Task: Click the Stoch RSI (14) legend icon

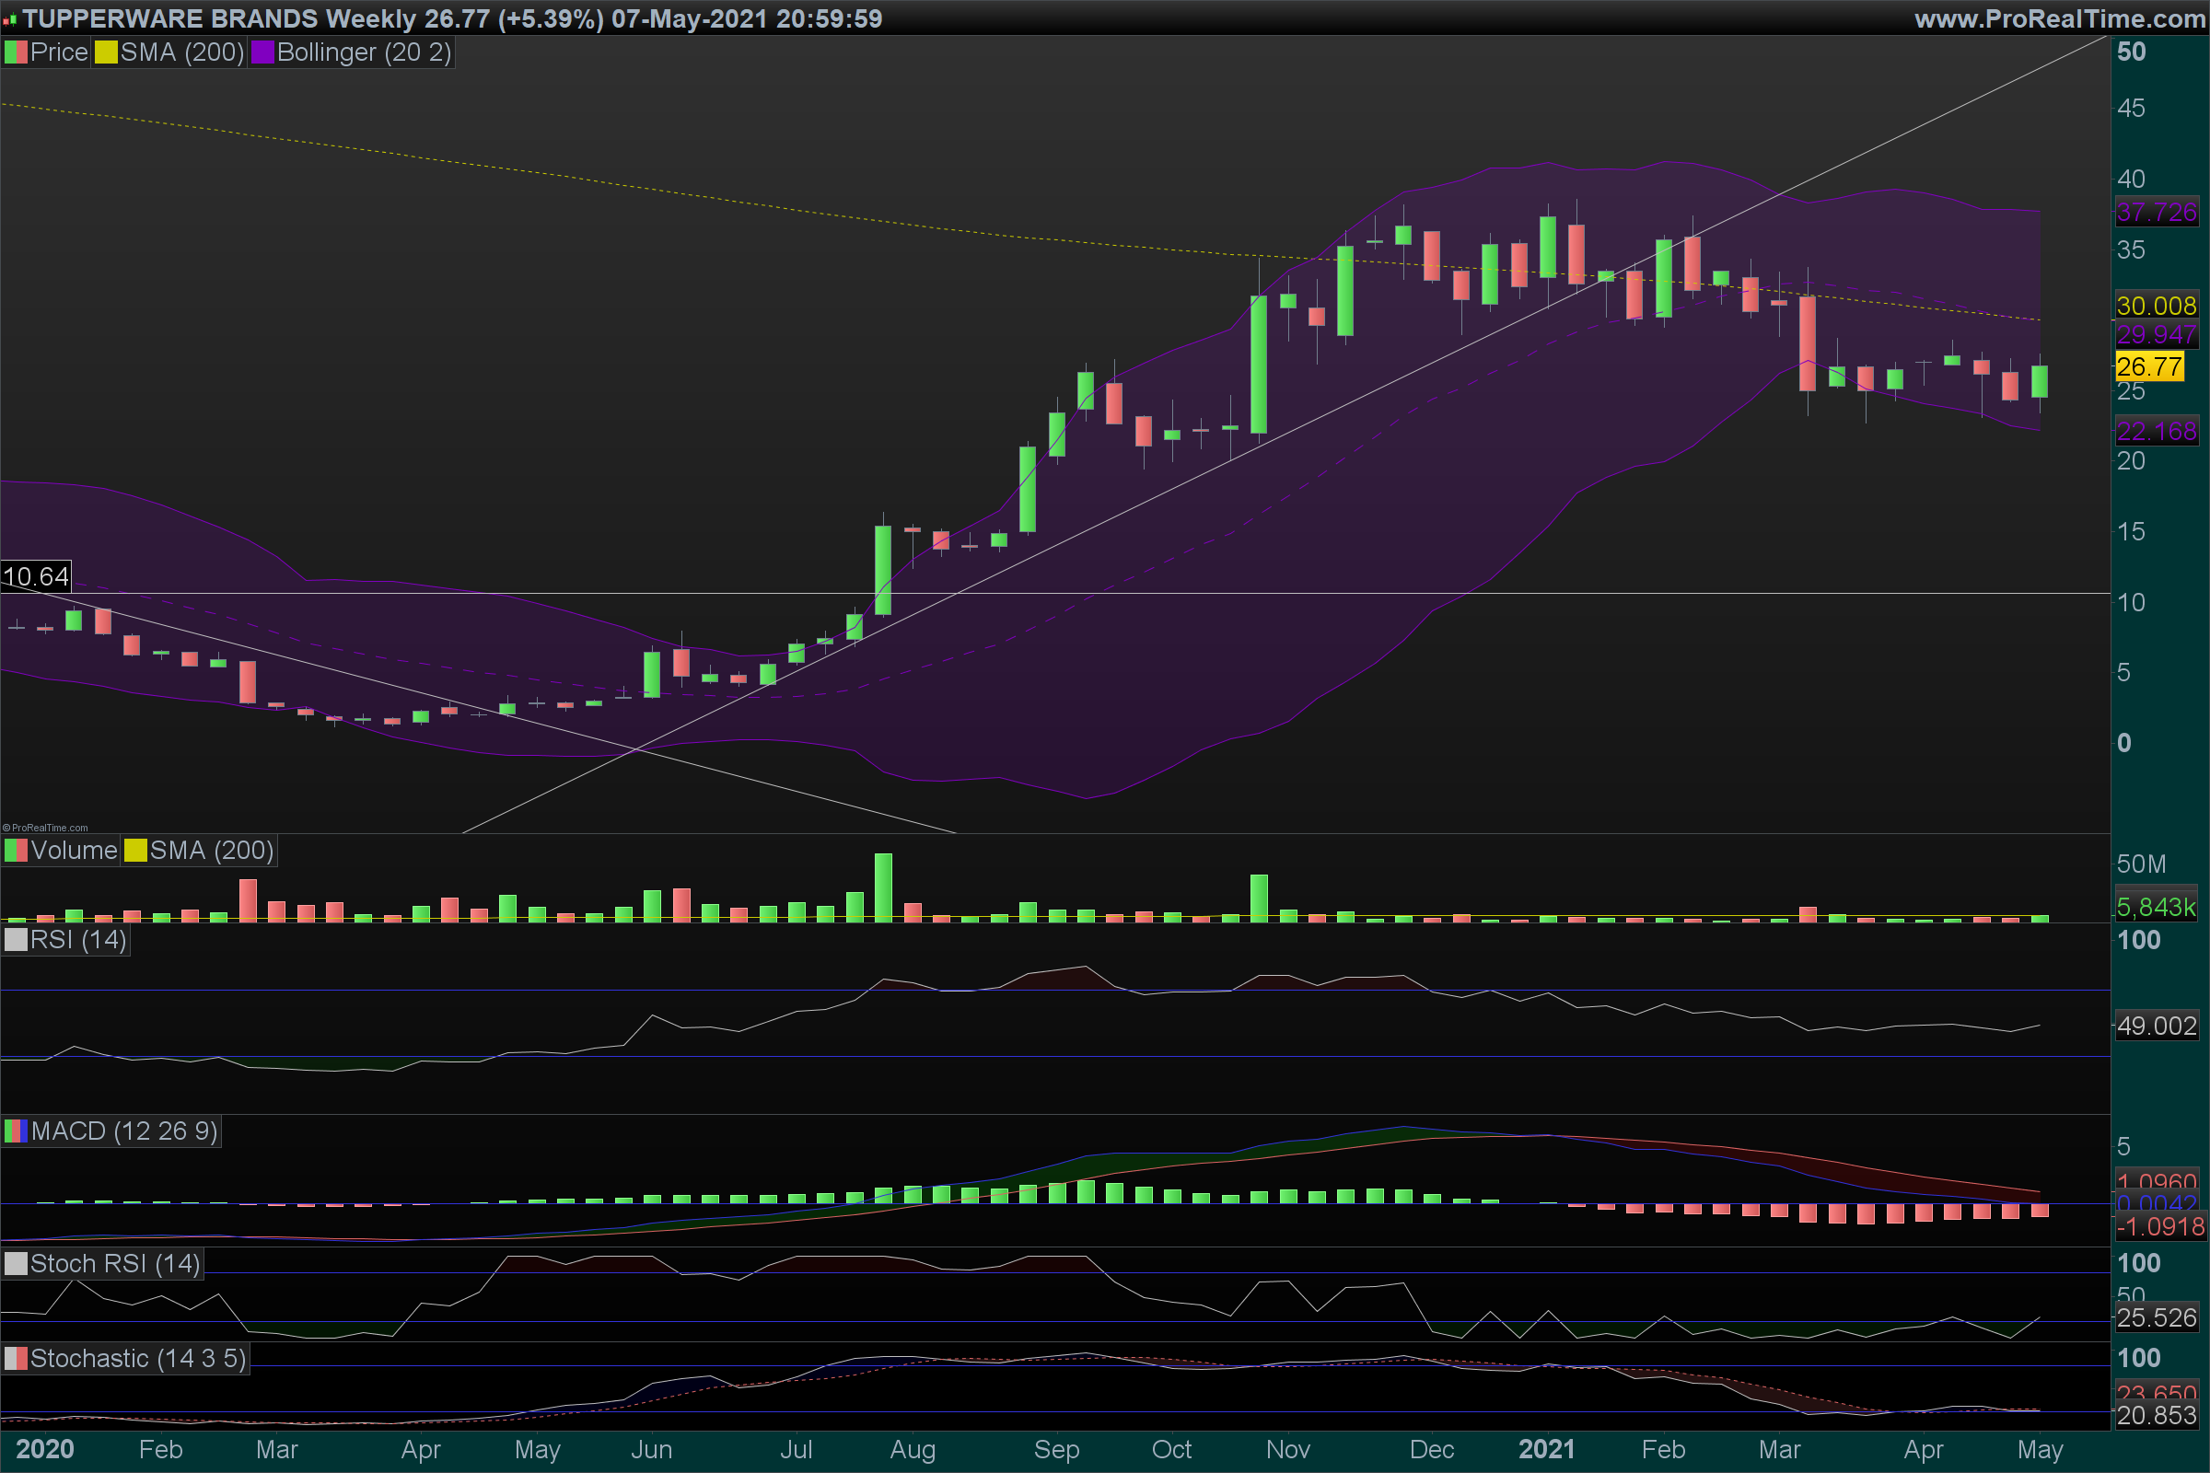Action: [16, 1263]
